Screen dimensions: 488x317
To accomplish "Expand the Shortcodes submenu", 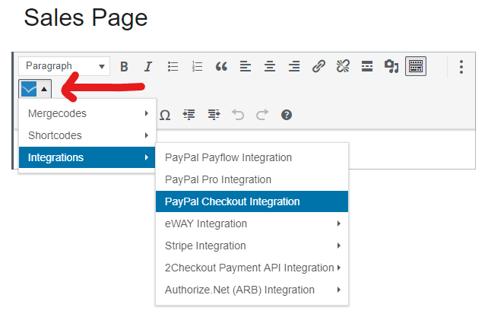I will (87, 135).
